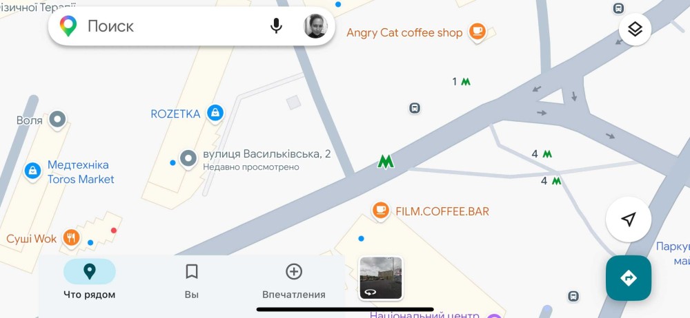Open directions with the teal route button
This screenshot has height=318, width=690.
click(629, 277)
